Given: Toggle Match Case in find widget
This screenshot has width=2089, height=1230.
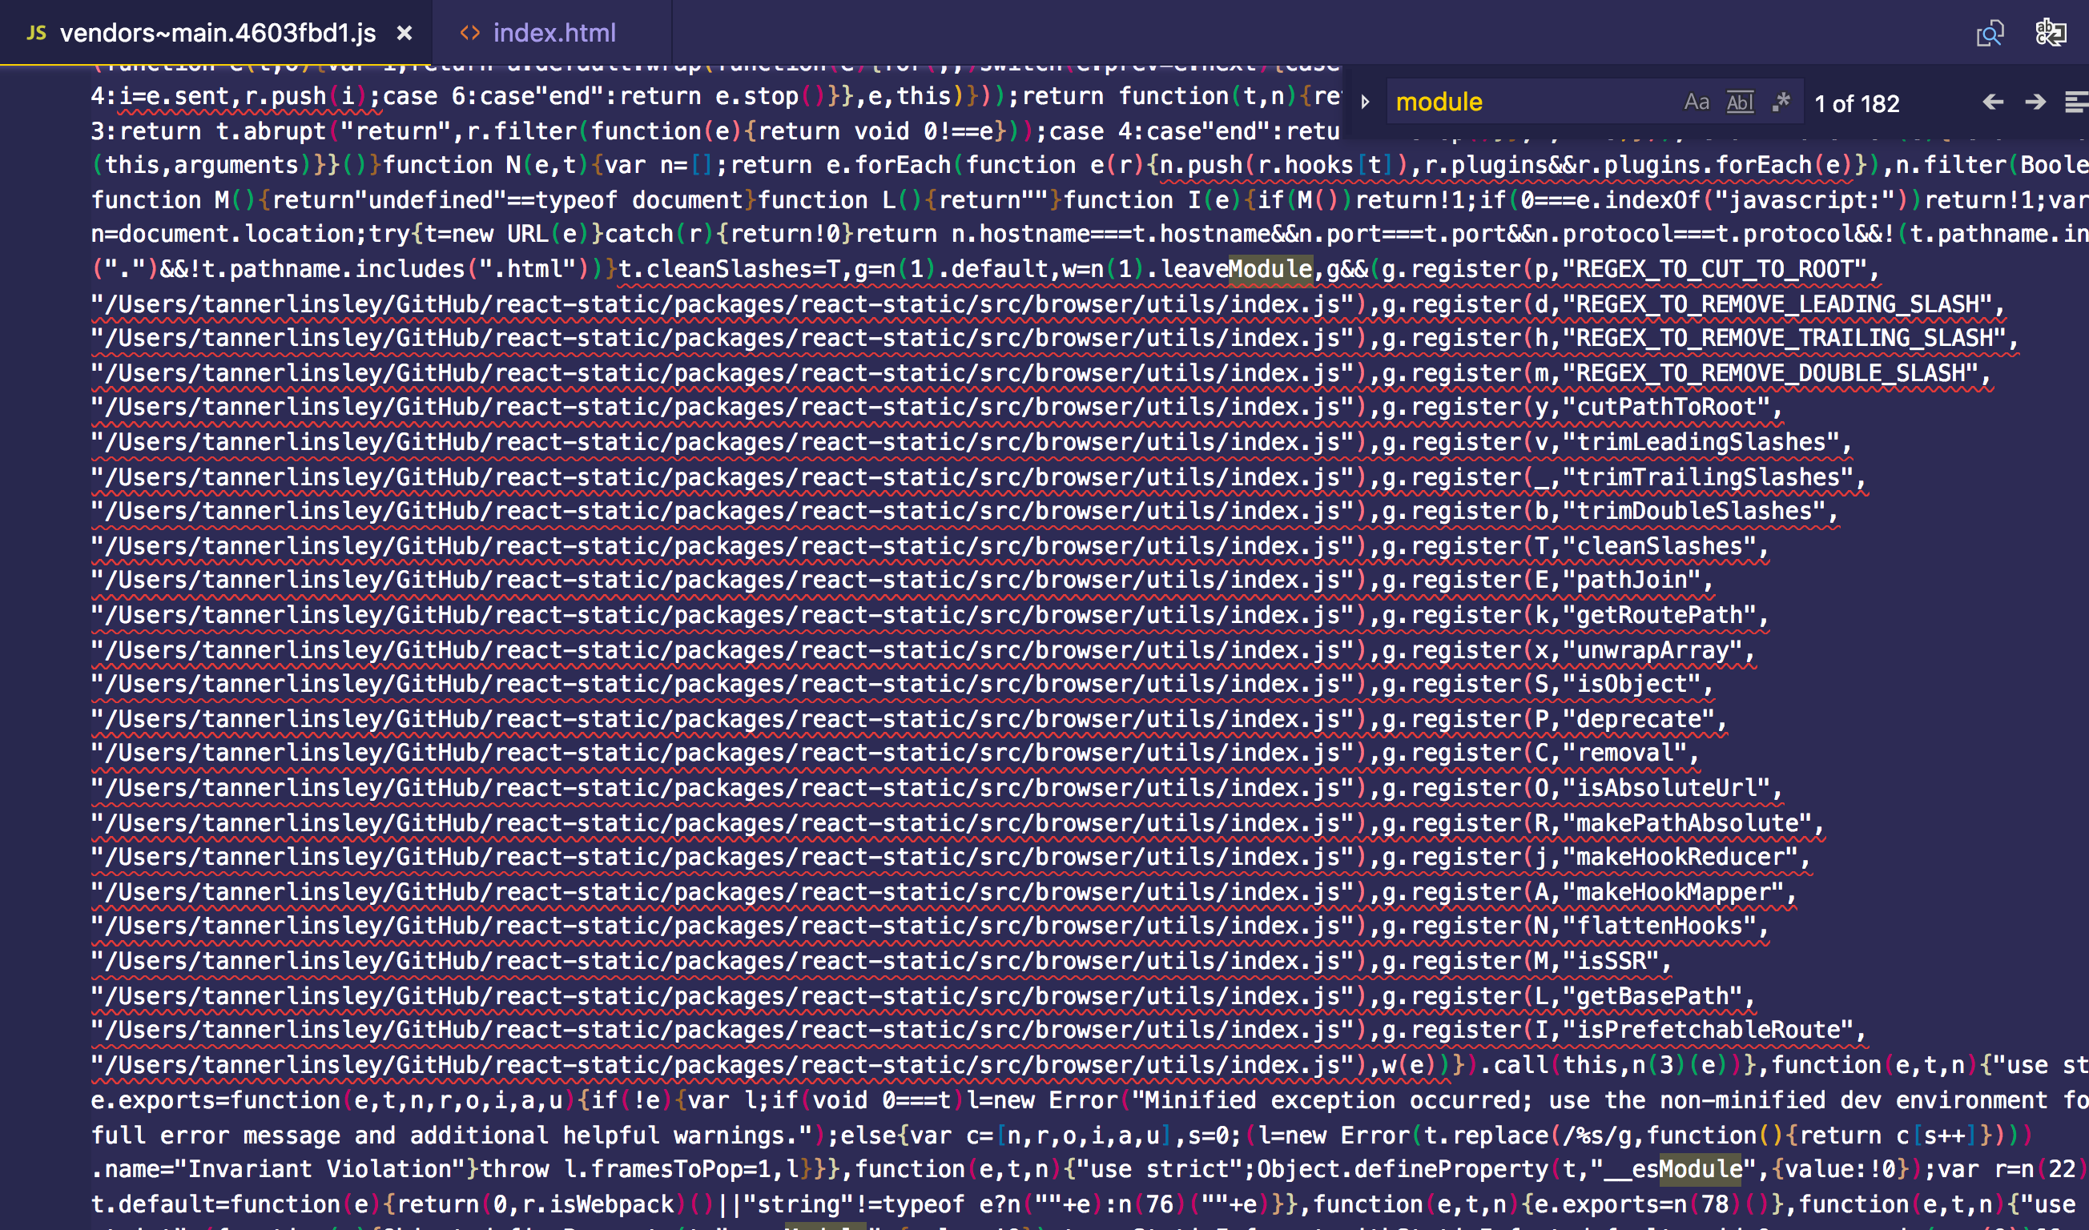Looking at the screenshot, I should tap(1696, 102).
